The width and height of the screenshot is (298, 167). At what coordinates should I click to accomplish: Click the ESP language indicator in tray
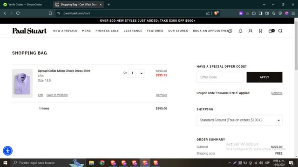(267, 163)
